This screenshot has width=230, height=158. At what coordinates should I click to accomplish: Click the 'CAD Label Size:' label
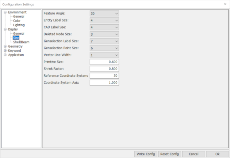(x=55, y=27)
